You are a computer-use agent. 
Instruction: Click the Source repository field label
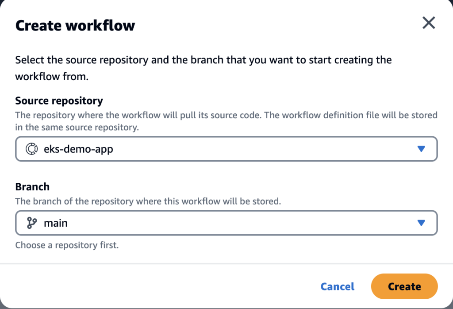59,100
